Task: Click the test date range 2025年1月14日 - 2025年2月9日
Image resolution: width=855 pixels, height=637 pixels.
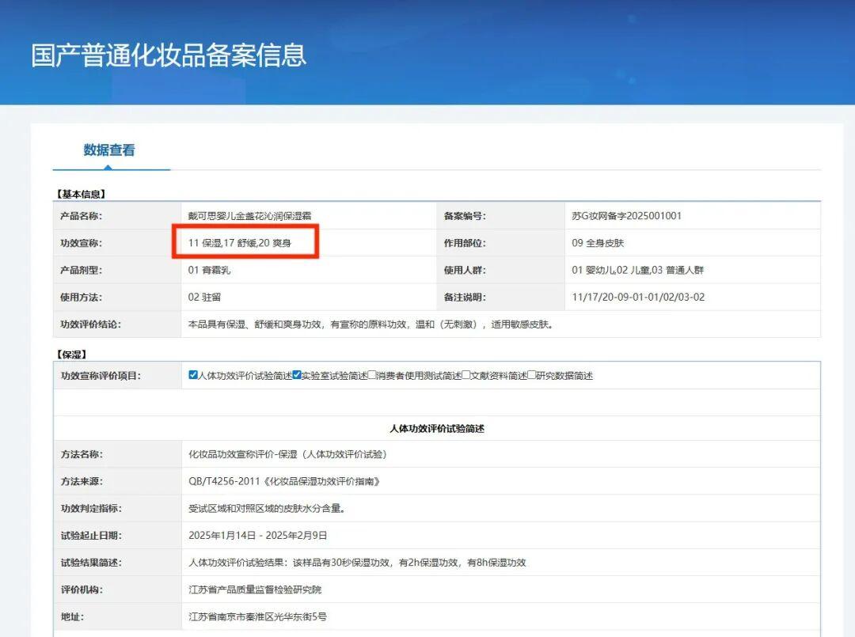Action: tap(257, 536)
